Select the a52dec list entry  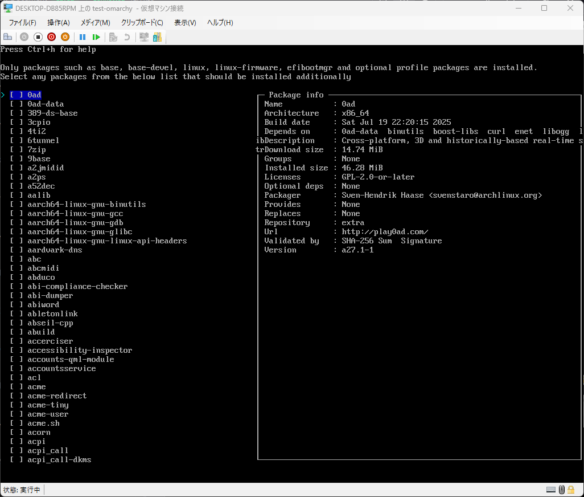click(41, 186)
